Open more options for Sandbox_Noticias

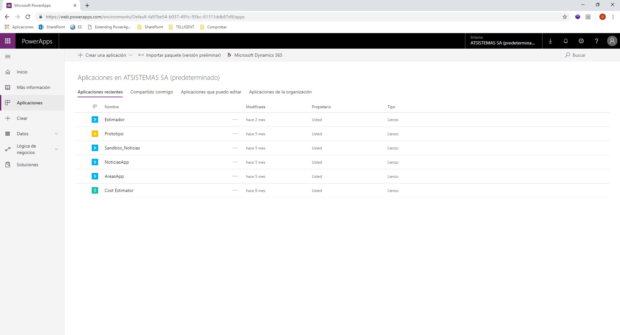235,148
